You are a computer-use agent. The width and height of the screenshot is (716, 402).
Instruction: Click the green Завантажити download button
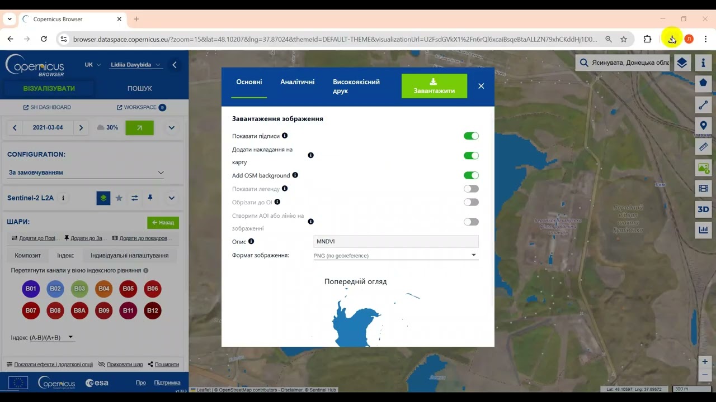click(434, 86)
